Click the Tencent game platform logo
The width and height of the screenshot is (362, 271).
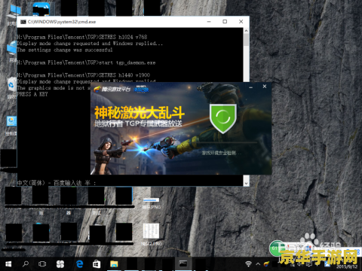pyautogui.click(x=112, y=89)
